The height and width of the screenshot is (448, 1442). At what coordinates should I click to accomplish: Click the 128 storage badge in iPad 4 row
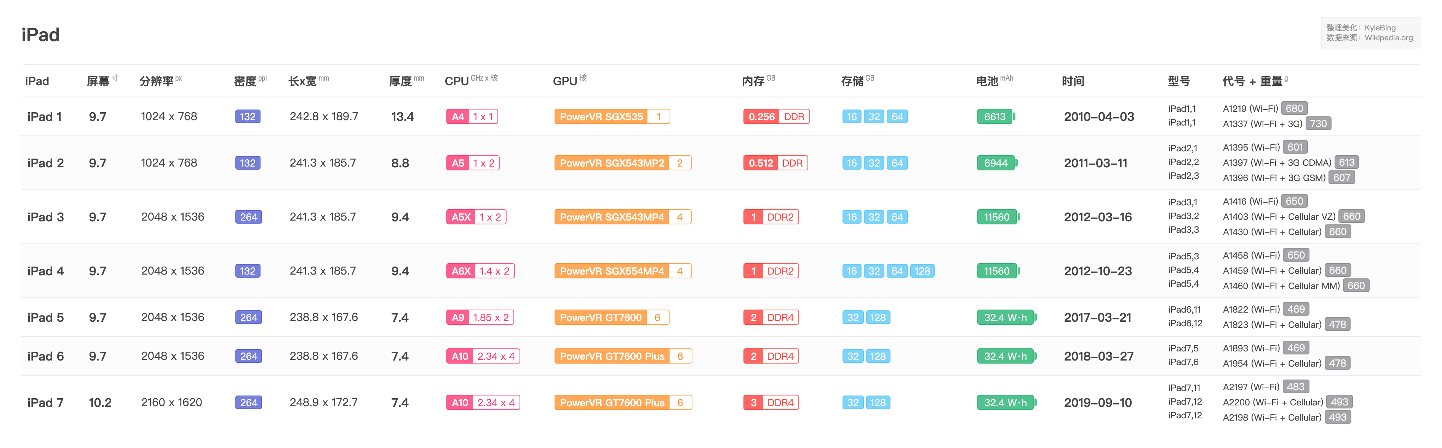pos(922,272)
